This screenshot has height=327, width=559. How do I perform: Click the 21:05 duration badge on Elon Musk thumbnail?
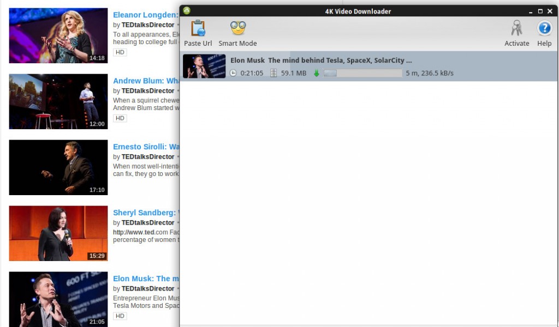pyautogui.click(x=97, y=322)
